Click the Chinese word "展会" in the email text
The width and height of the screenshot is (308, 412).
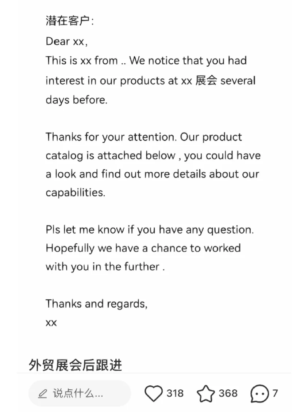[206, 80]
